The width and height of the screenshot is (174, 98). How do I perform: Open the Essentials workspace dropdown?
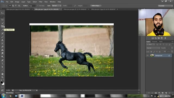pos(165,6)
